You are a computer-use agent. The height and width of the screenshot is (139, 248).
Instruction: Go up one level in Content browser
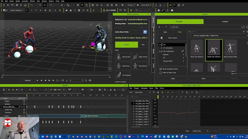point(166,27)
